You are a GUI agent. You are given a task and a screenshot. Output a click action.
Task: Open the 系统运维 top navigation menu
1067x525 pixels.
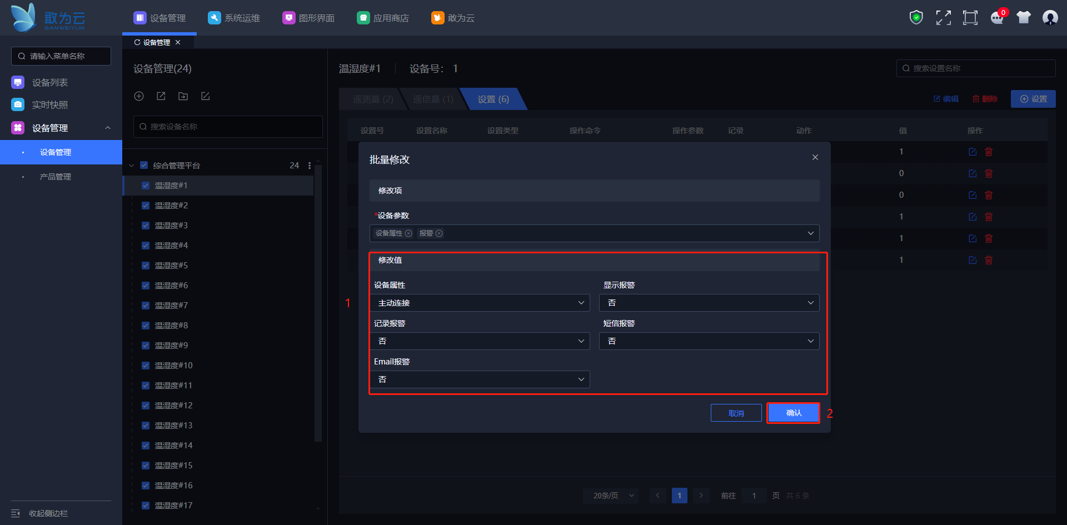234,18
